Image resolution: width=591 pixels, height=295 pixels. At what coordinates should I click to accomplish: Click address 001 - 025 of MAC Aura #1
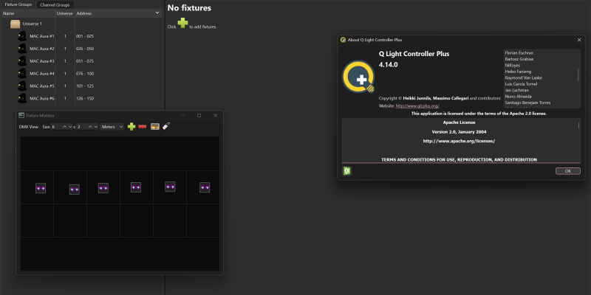85,36
